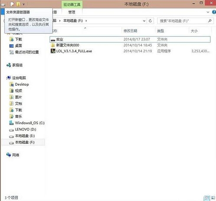
Task: Sort files by 修改日期 column header
Action: pyautogui.click(x=131, y=31)
